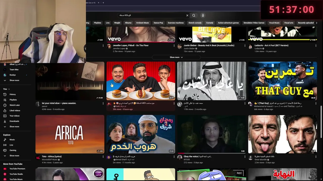Open options menu for Obey the voice video
323x181 pixels.
[245, 157]
